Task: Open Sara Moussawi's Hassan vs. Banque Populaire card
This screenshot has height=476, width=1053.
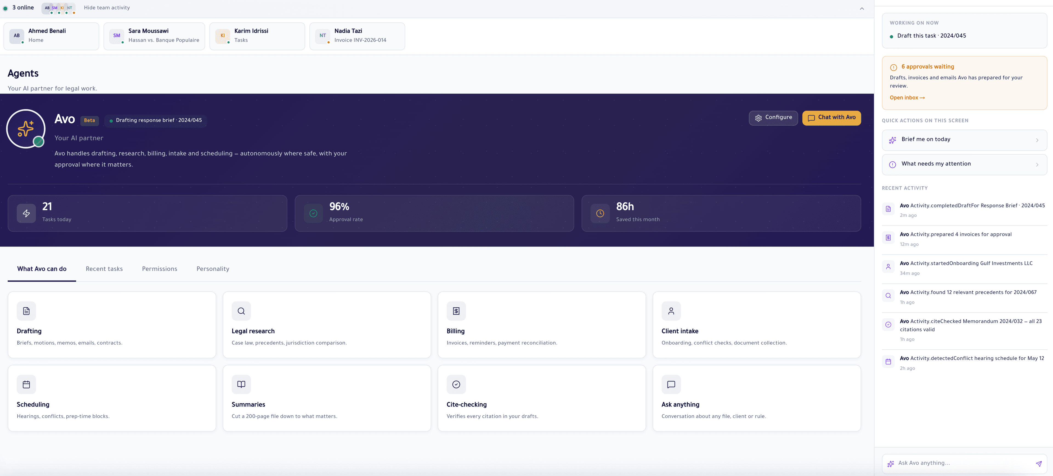Action: [154, 36]
